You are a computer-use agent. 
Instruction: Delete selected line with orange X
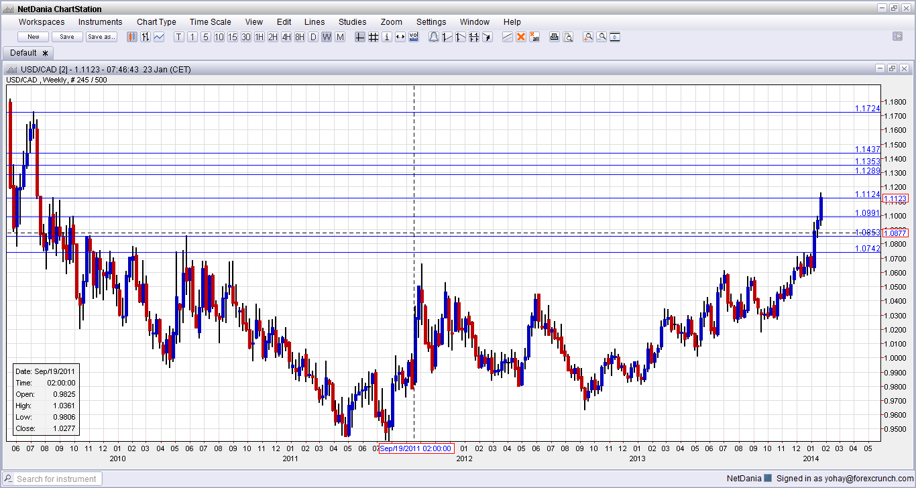(521, 37)
